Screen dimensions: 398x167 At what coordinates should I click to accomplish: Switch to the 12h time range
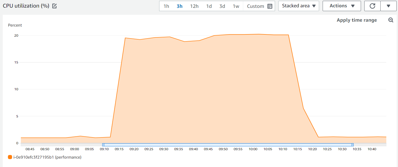pos(194,6)
